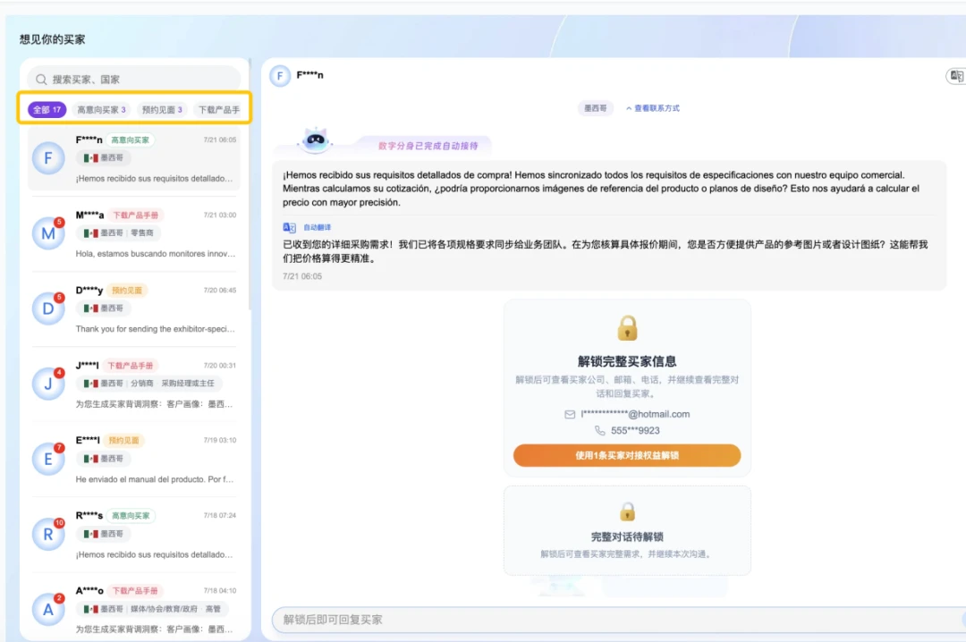Image resolution: width=966 pixels, height=642 pixels.
Task: Click the masked email @hotmail.com text
Action: (635, 415)
